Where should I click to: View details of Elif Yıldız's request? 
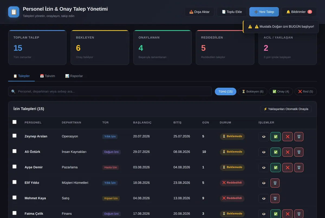click(x=264, y=183)
